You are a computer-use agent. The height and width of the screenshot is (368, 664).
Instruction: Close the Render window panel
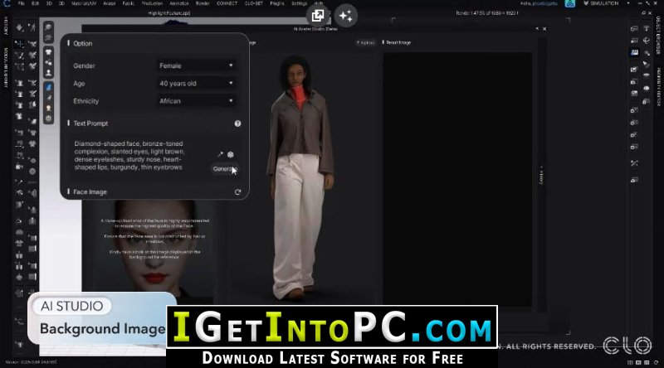[651, 13]
